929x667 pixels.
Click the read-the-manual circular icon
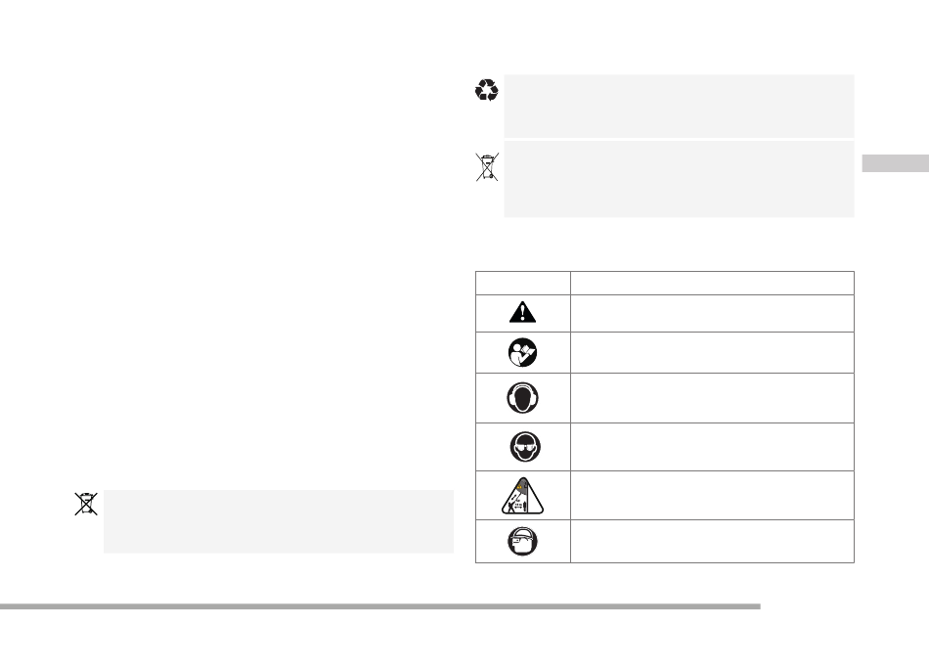pos(522,352)
